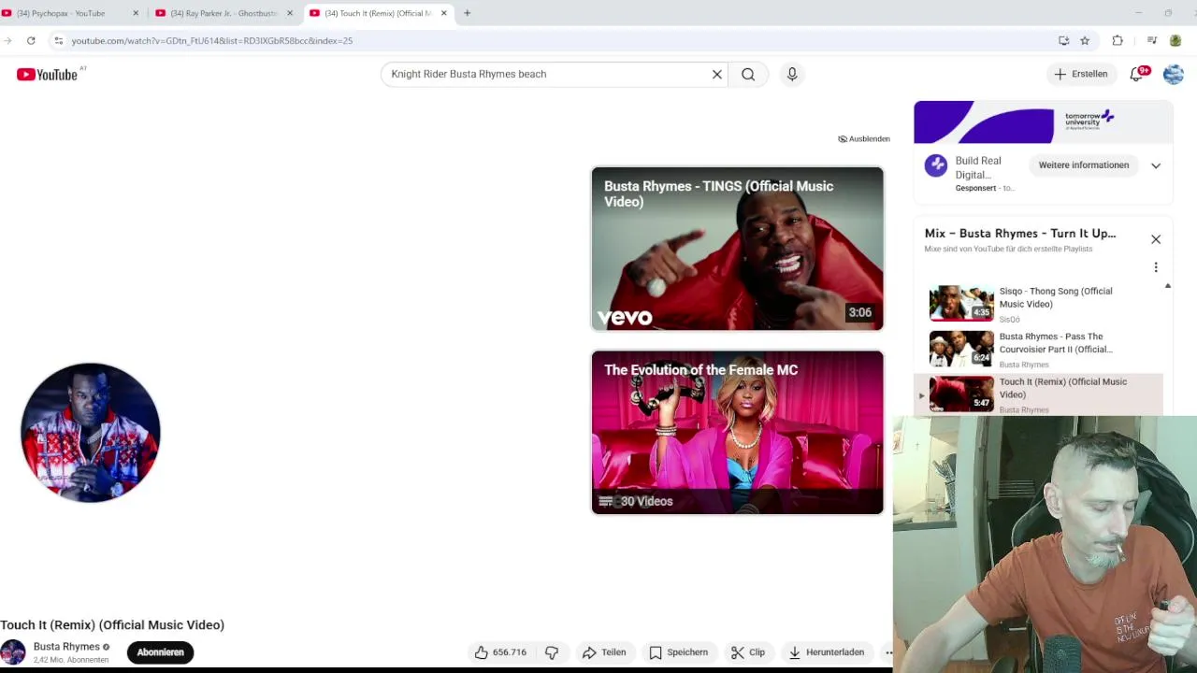Dislike the video with thumbs down
The width and height of the screenshot is (1197, 673).
[x=552, y=652]
